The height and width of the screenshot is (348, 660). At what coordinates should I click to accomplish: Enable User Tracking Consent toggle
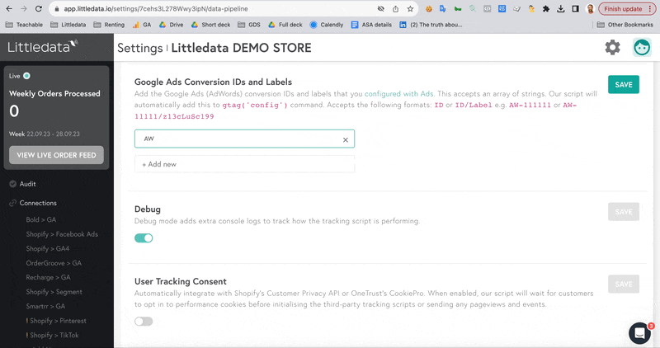click(144, 322)
